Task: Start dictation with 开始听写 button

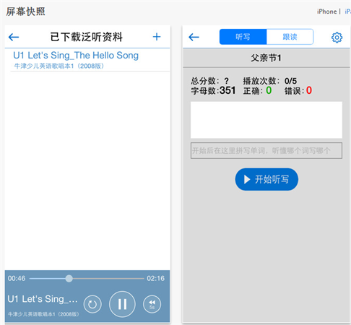Action: 266,179
